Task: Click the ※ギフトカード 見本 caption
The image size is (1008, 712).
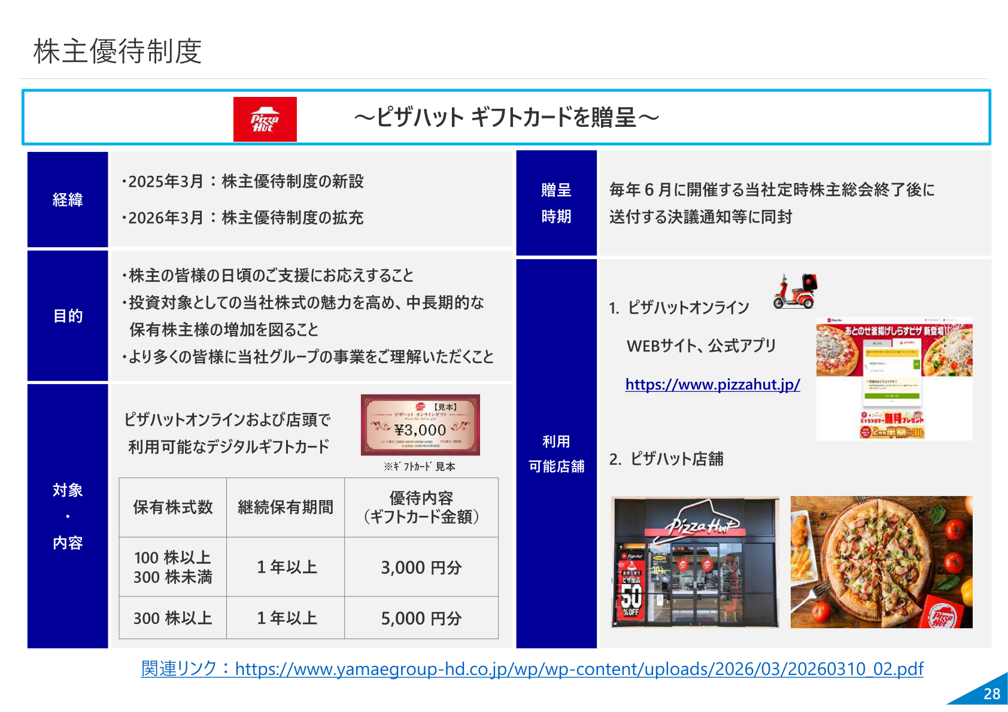Action: 420,467
